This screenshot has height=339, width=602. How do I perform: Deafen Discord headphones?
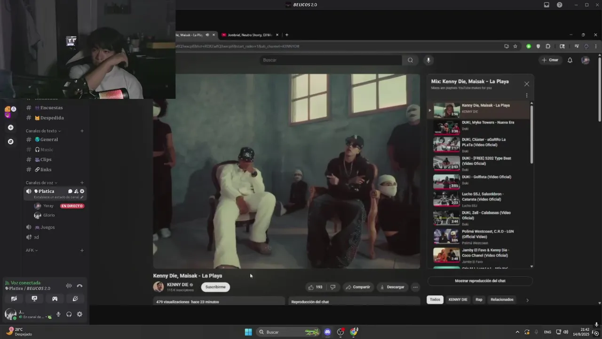[69, 314]
